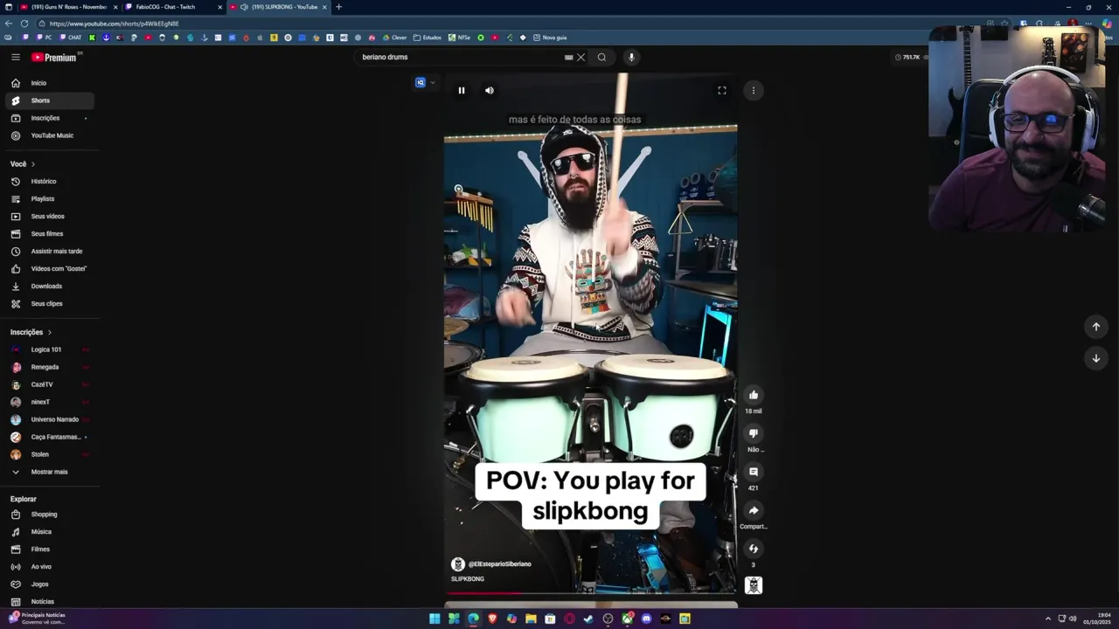Open Discord from taskbar
The width and height of the screenshot is (1119, 629).
(x=646, y=619)
